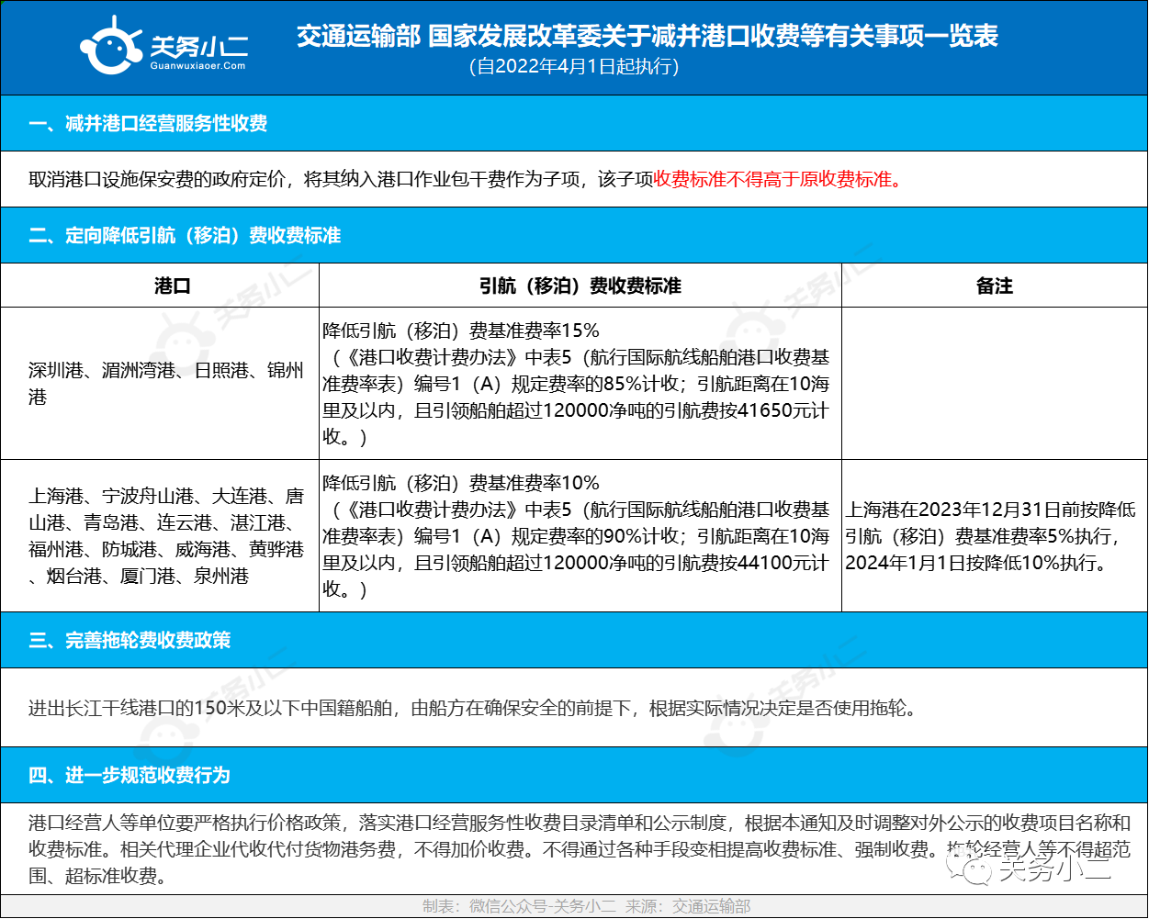Click the 引航（移泊）费收费标准 column header
The image size is (1149, 919).
(580, 286)
